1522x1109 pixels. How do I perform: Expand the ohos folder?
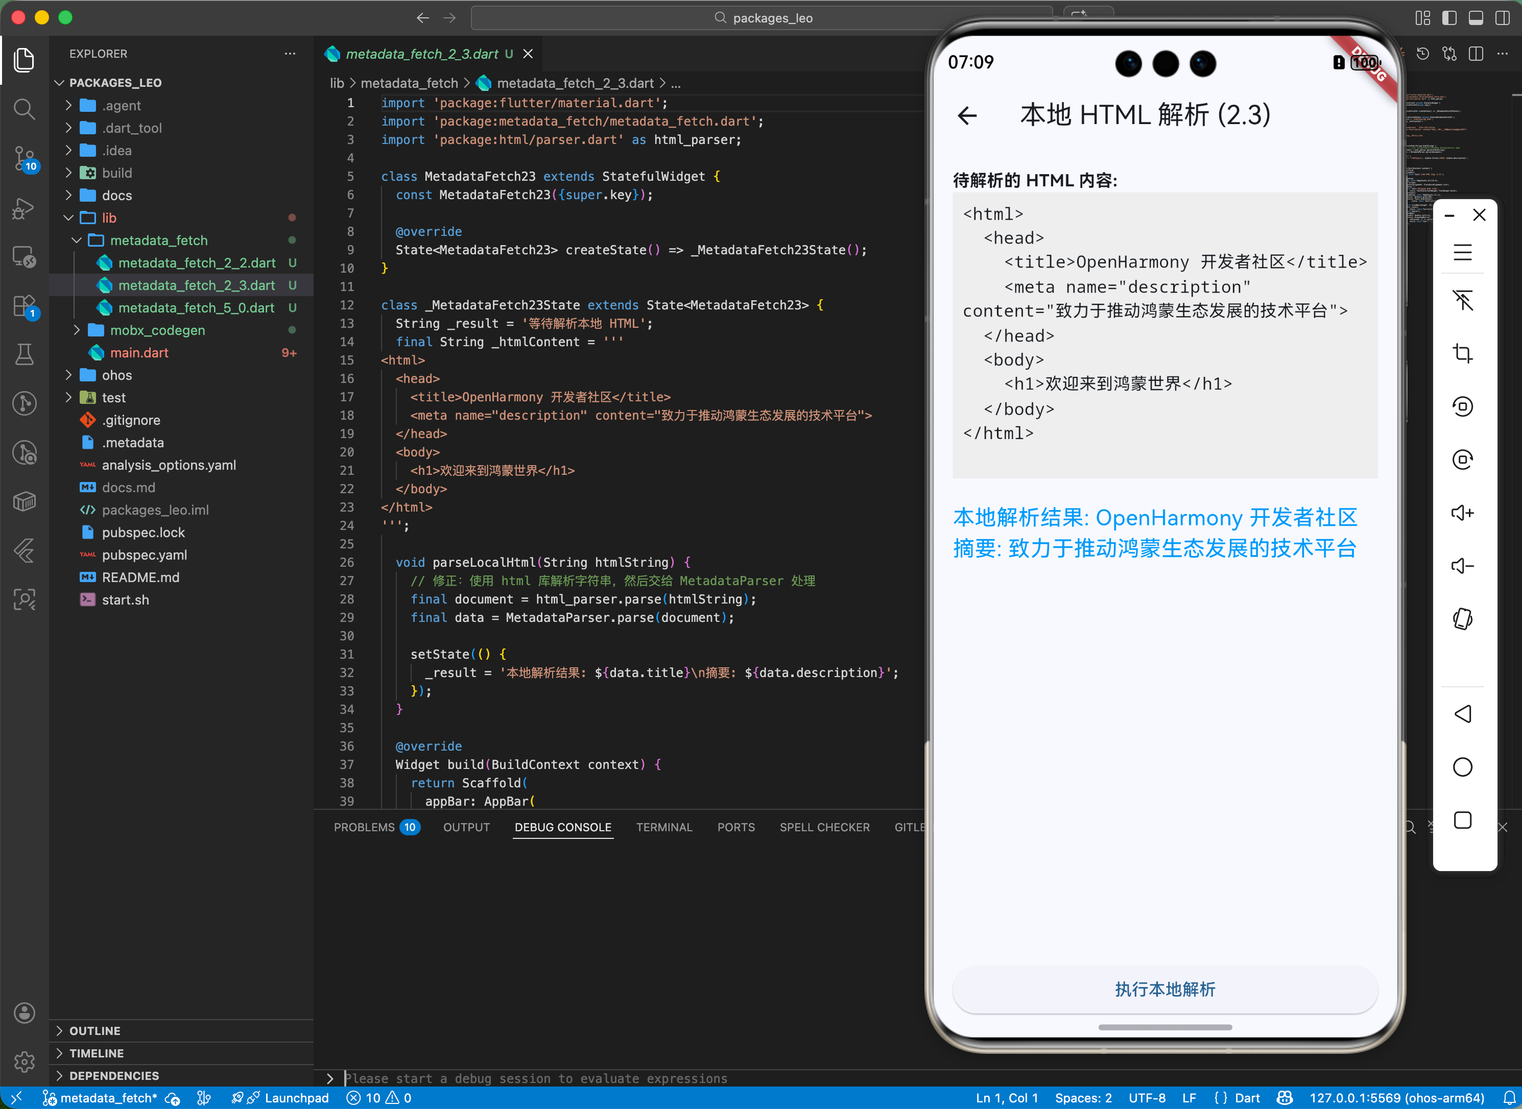[117, 375]
